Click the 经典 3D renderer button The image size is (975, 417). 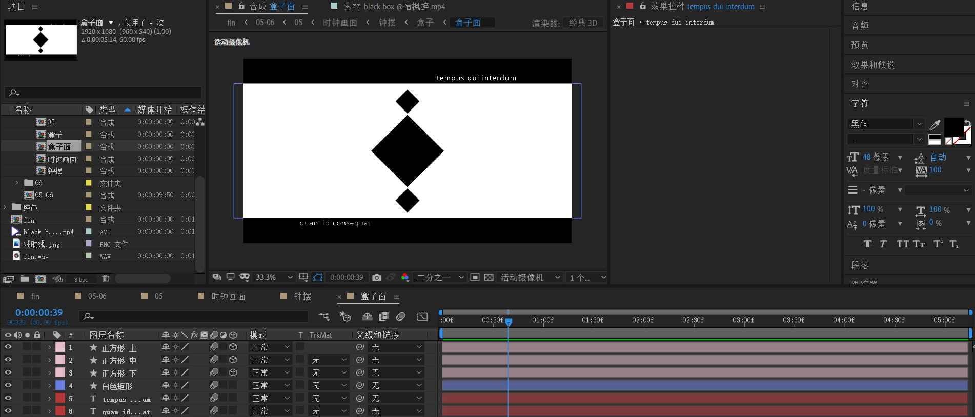(x=583, y=23)
